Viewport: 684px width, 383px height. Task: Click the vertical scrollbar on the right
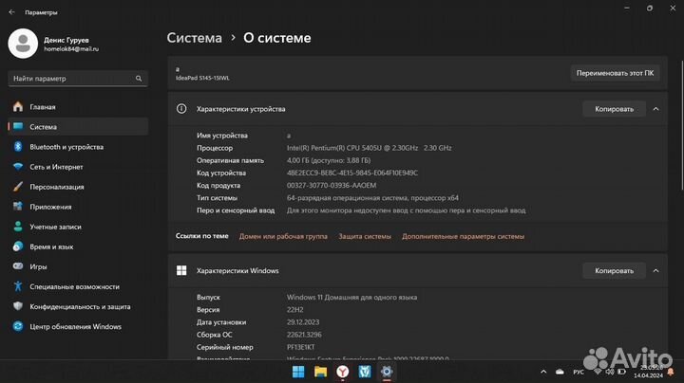[x=682, y=125]
